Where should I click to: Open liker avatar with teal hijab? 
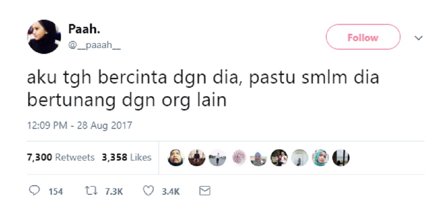point(320,158)
